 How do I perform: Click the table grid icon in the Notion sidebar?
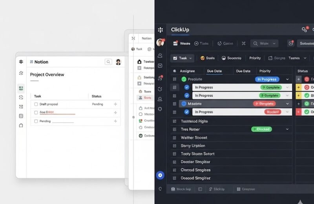pos(21,116)
